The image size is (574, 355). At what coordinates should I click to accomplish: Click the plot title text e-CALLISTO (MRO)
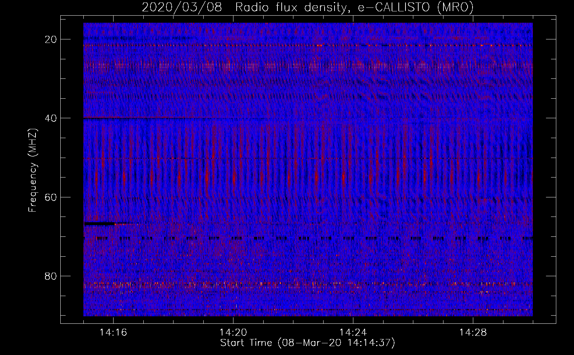(x=415, y=7)
